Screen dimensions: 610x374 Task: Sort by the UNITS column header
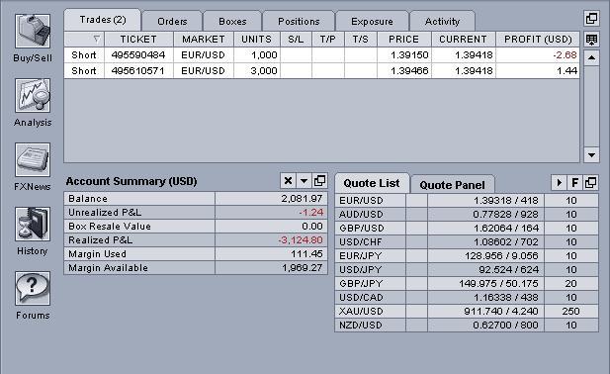[x=257, y=40]
